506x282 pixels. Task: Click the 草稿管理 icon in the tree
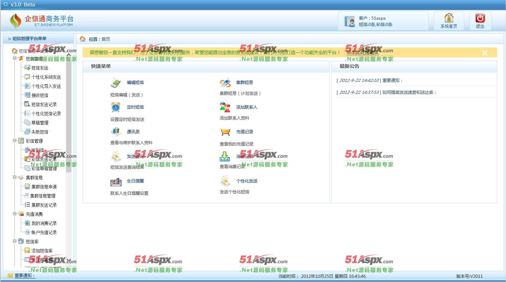point(27,123)
